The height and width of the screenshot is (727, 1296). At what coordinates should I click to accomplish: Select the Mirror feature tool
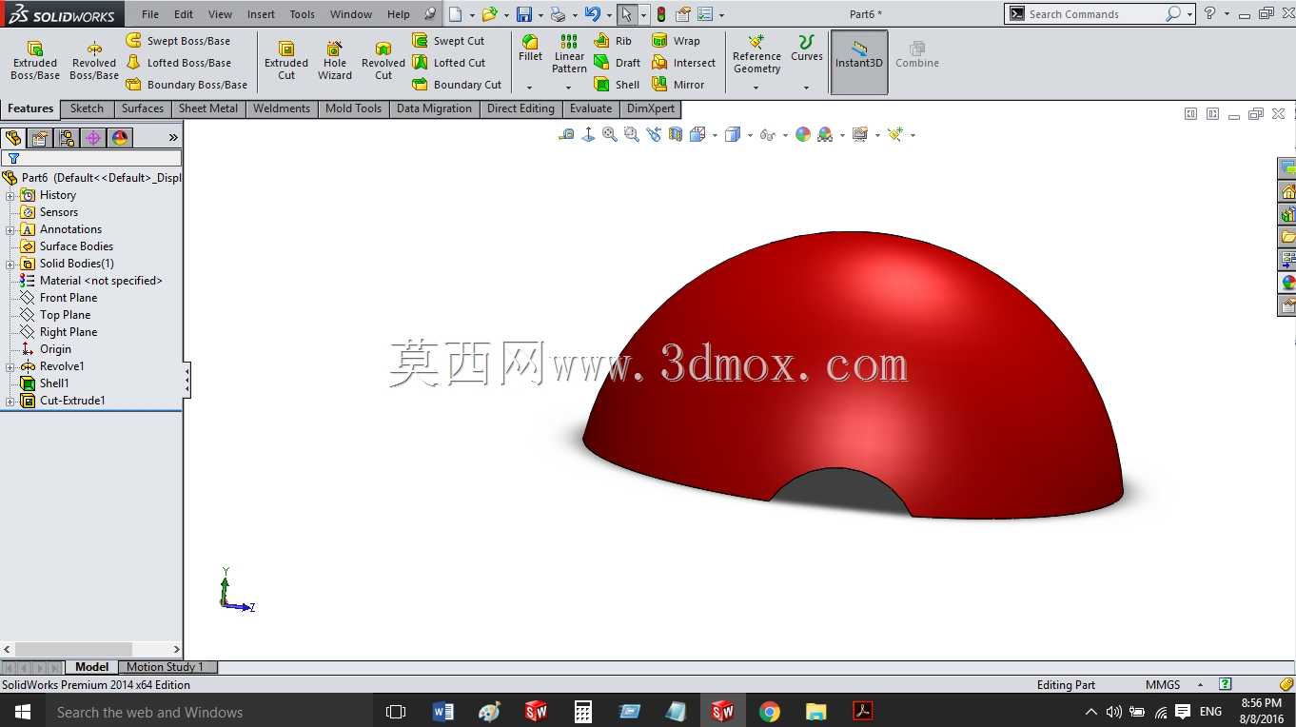678,85
